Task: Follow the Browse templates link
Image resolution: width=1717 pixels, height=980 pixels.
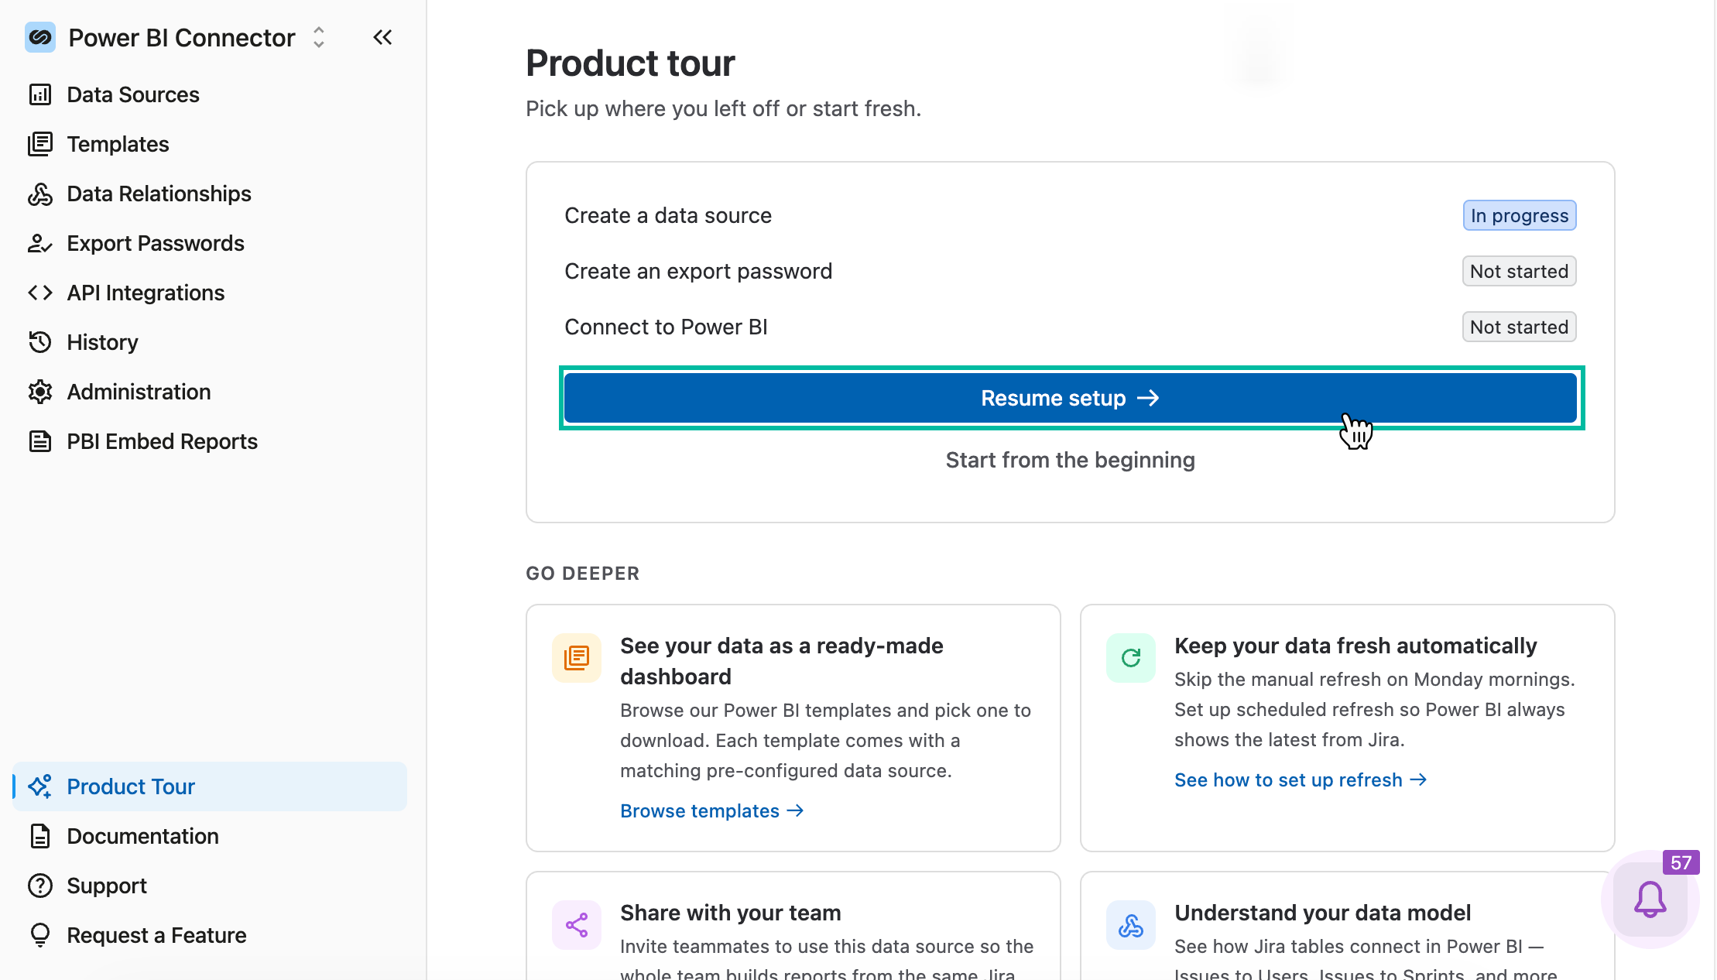Action: [x=711, y=810]
